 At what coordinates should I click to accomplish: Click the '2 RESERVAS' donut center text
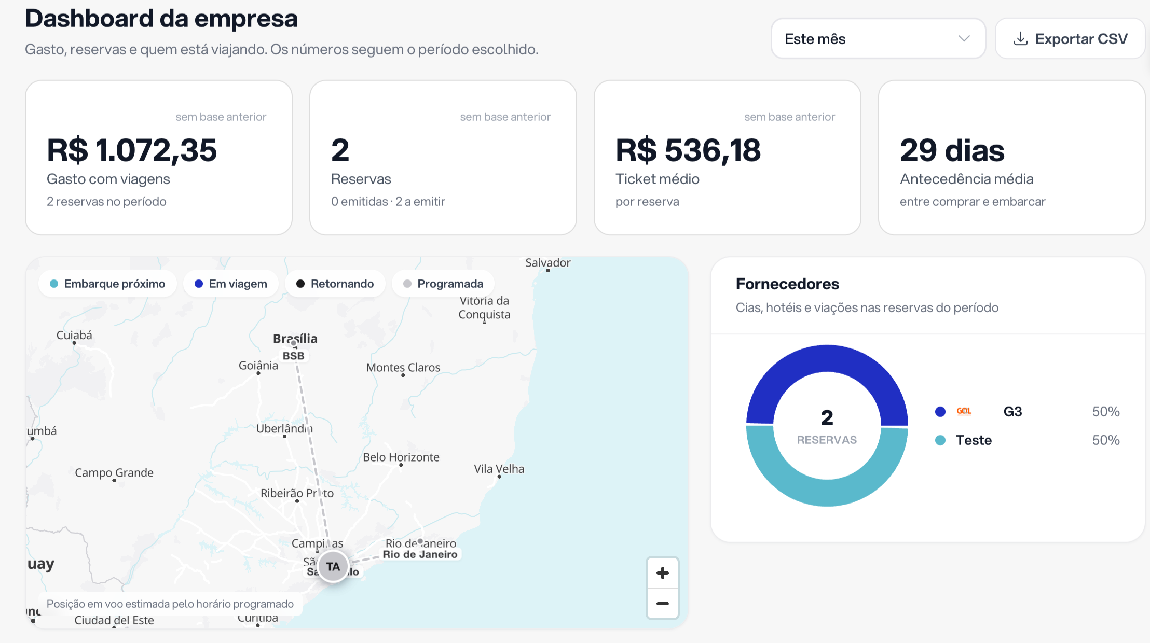click(827, 427)
